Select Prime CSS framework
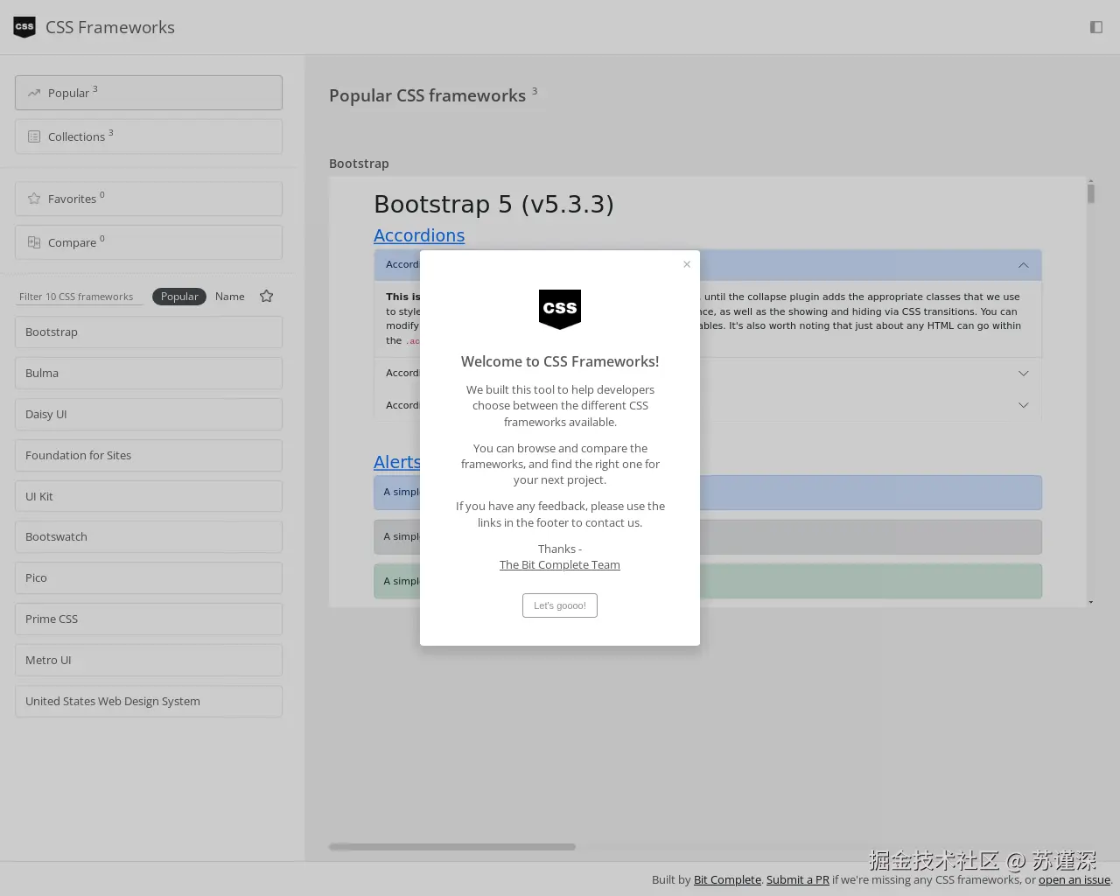This screenshot has height=896, width=1120. [x=149, y=619]
